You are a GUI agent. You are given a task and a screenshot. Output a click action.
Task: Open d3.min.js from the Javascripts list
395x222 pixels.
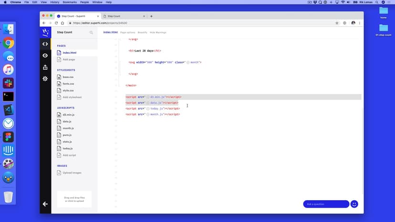(x=68, y=115)
